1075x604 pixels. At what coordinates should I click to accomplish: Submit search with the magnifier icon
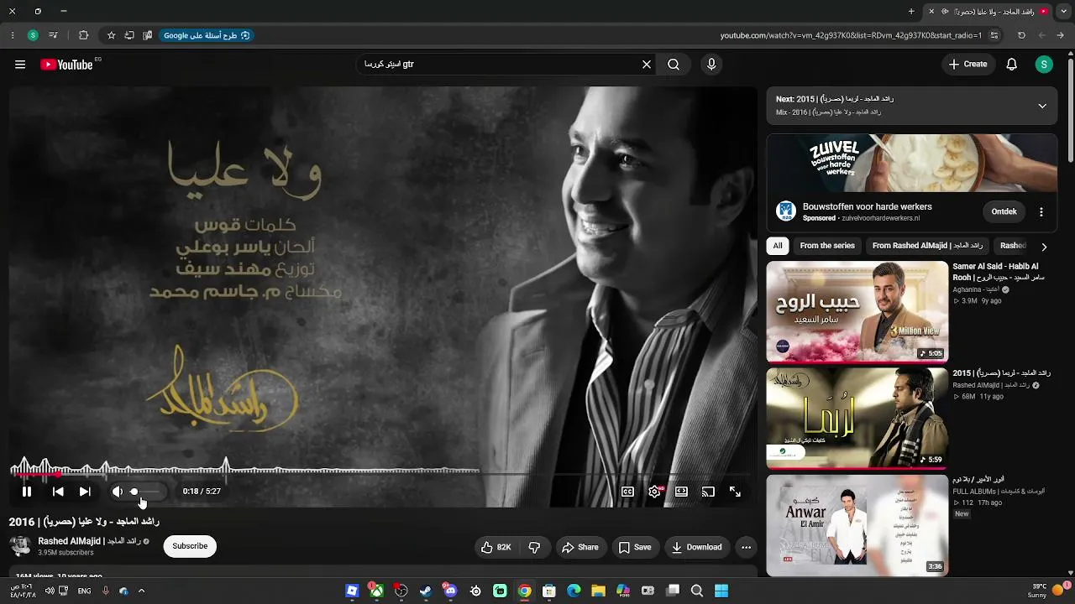pos(674,65)
